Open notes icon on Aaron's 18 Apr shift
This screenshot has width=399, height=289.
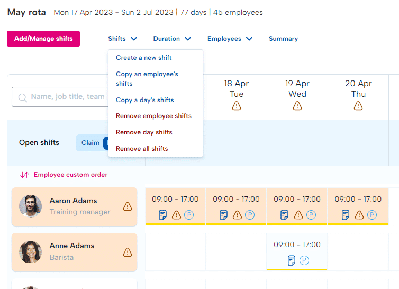point(223,215)
